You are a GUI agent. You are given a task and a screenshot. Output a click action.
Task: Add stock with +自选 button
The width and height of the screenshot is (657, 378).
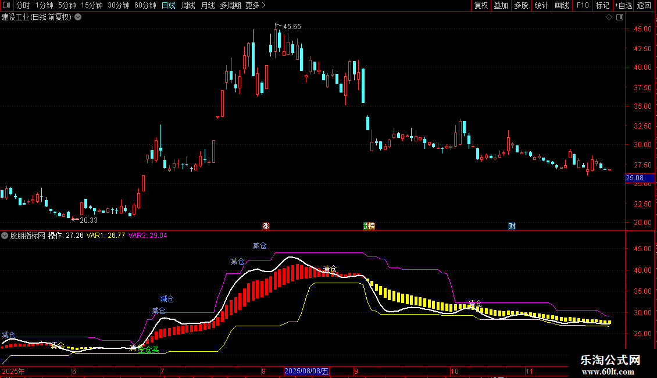pyautogui.click(x=623, y=5)
